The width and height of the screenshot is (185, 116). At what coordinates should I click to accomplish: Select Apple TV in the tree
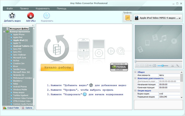[17, 43]
